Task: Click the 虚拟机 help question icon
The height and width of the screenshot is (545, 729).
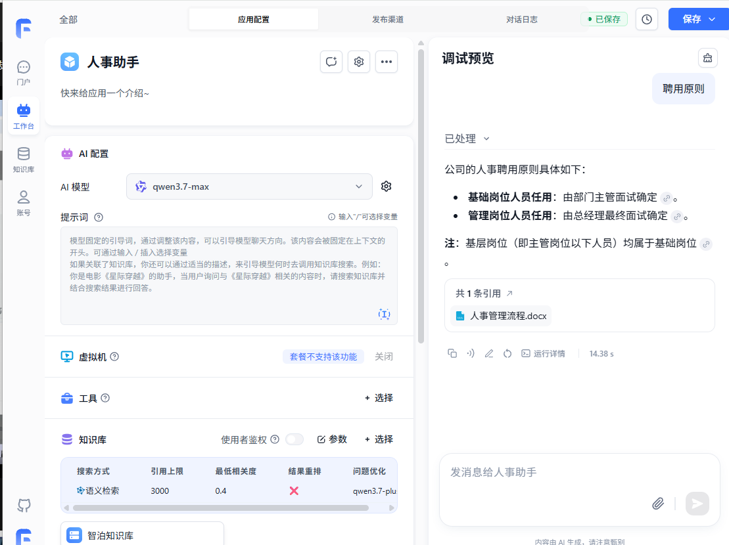Action: coord(114,357)
